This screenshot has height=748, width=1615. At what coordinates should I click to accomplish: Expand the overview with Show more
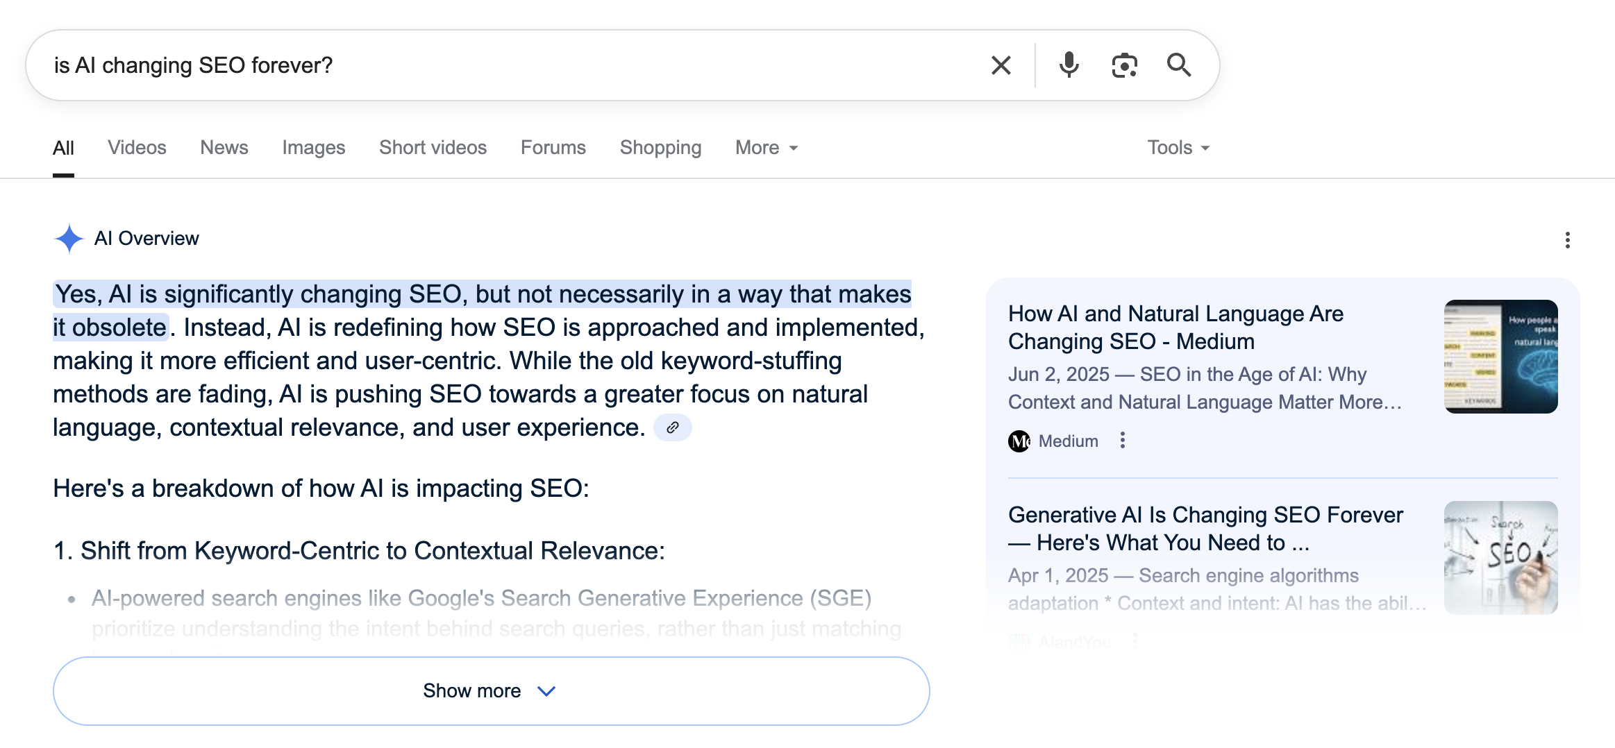pyautogui.click(x=491, y=691)
